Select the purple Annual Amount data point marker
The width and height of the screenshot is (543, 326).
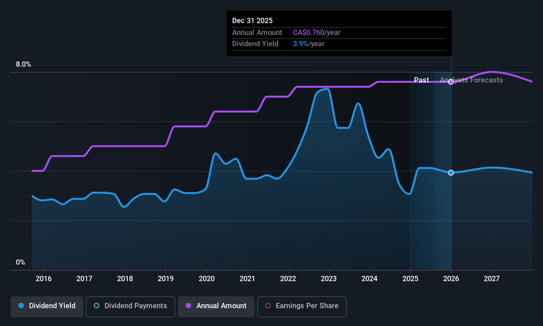(451, 82)
